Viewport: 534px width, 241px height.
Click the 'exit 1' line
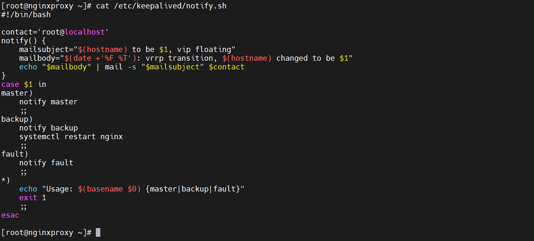(x=33, y=198)
